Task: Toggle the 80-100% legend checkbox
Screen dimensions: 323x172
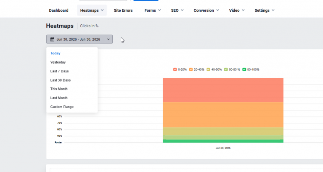Action: click(x=244, y=69)
